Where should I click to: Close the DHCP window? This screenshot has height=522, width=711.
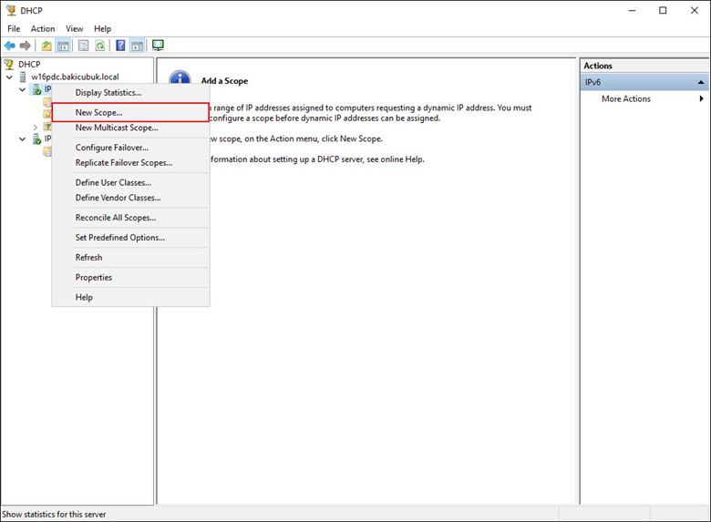(x=695, y=10)
